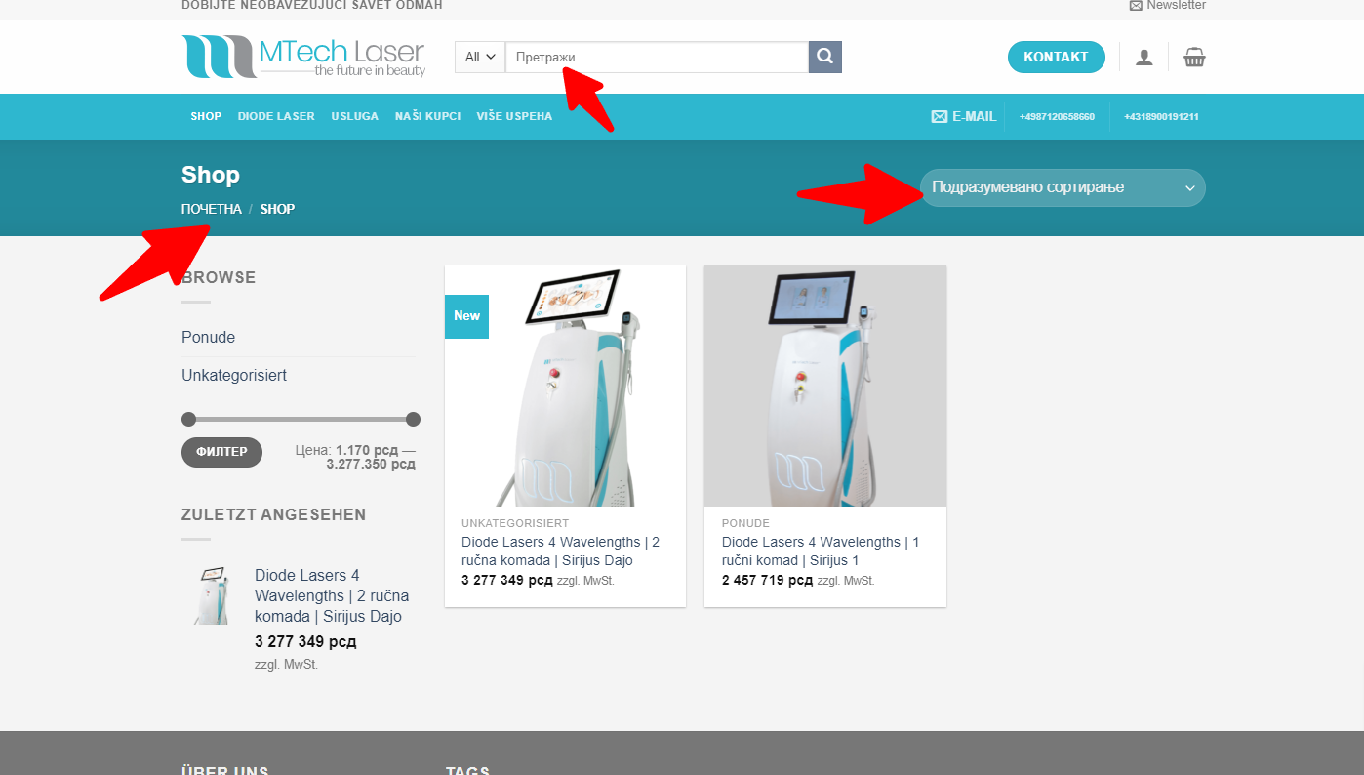Select the VIŠE USPEHA menu item

tap(514, 116)
